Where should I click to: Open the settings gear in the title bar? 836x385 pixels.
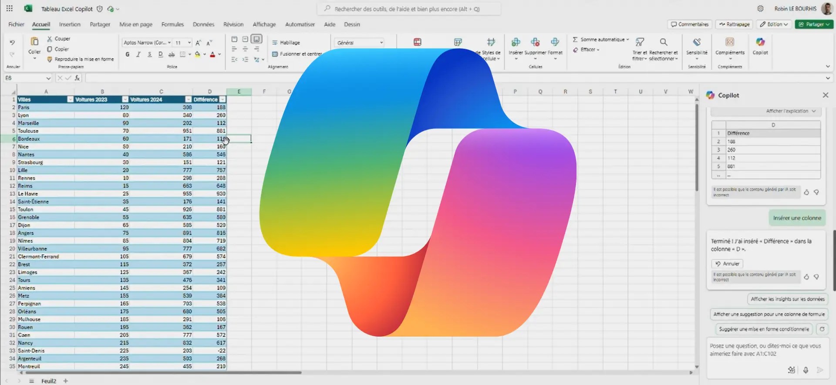tap(760, 9)
